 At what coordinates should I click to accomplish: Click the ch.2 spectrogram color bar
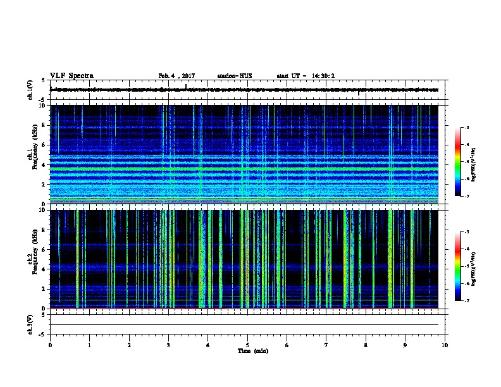(457, 266)
